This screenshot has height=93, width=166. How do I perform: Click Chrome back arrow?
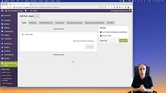2,7
